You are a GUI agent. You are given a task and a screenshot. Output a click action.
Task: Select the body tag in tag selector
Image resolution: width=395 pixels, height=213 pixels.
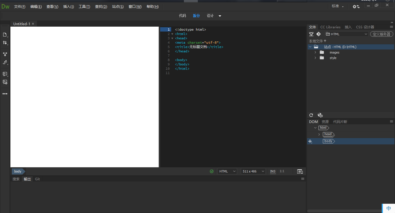[18, 171]
